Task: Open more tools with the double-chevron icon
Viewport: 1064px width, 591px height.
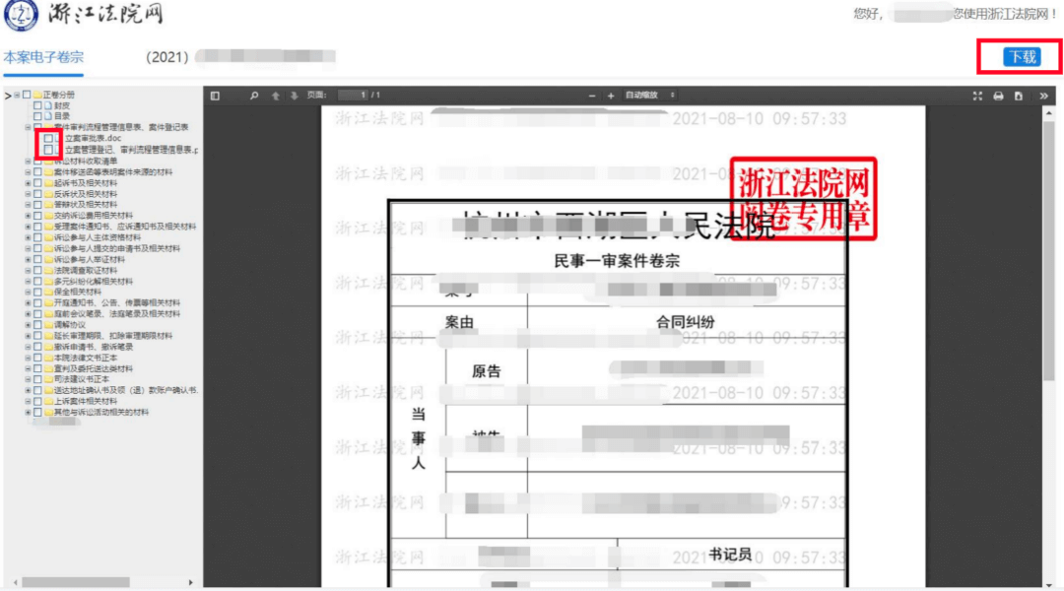Action: tap(1044, 96)
